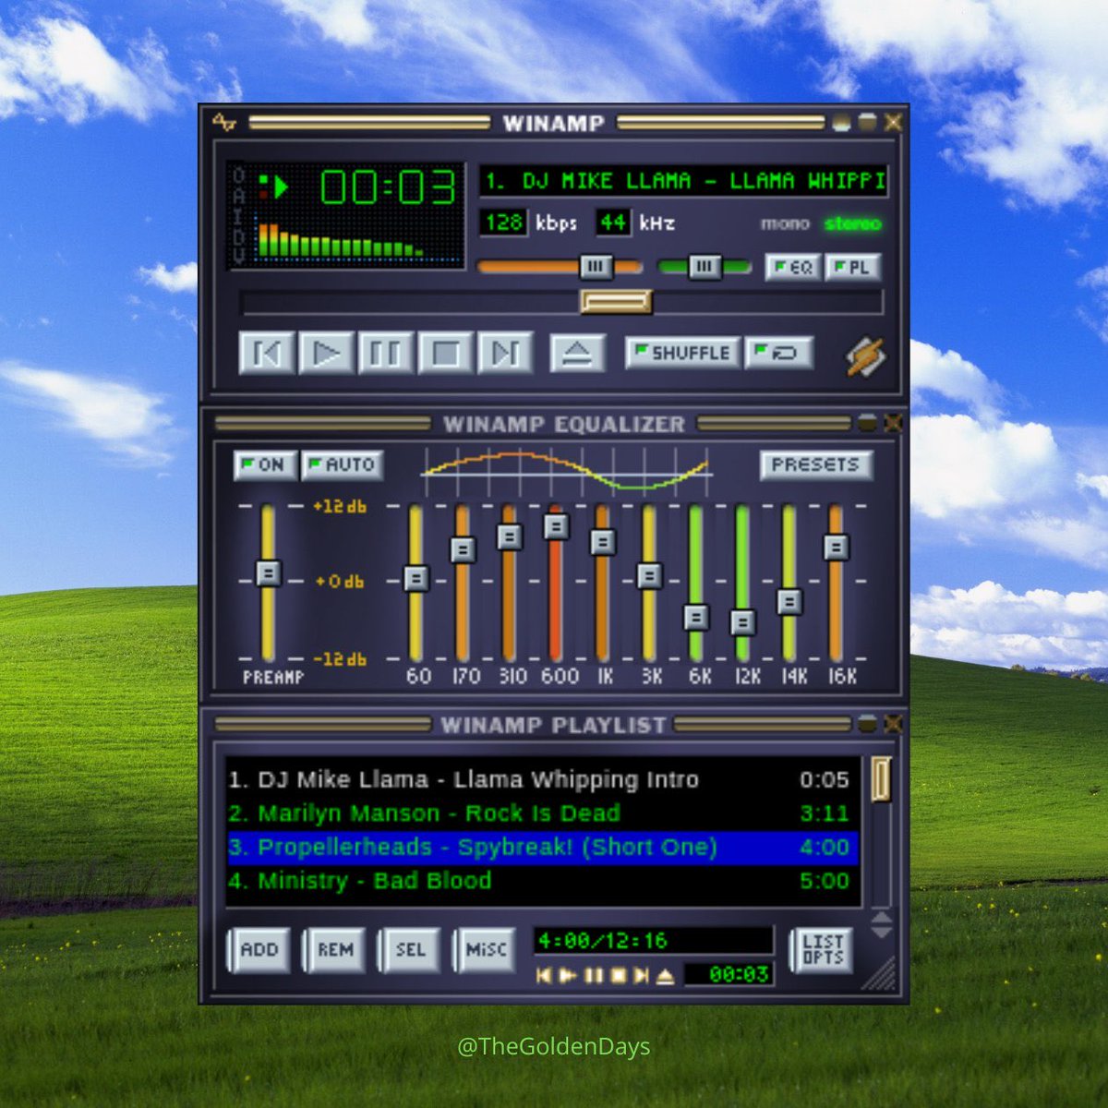
Task: Click the scrolling song title display
Action: pyautogui.click(x=683, y=181)
